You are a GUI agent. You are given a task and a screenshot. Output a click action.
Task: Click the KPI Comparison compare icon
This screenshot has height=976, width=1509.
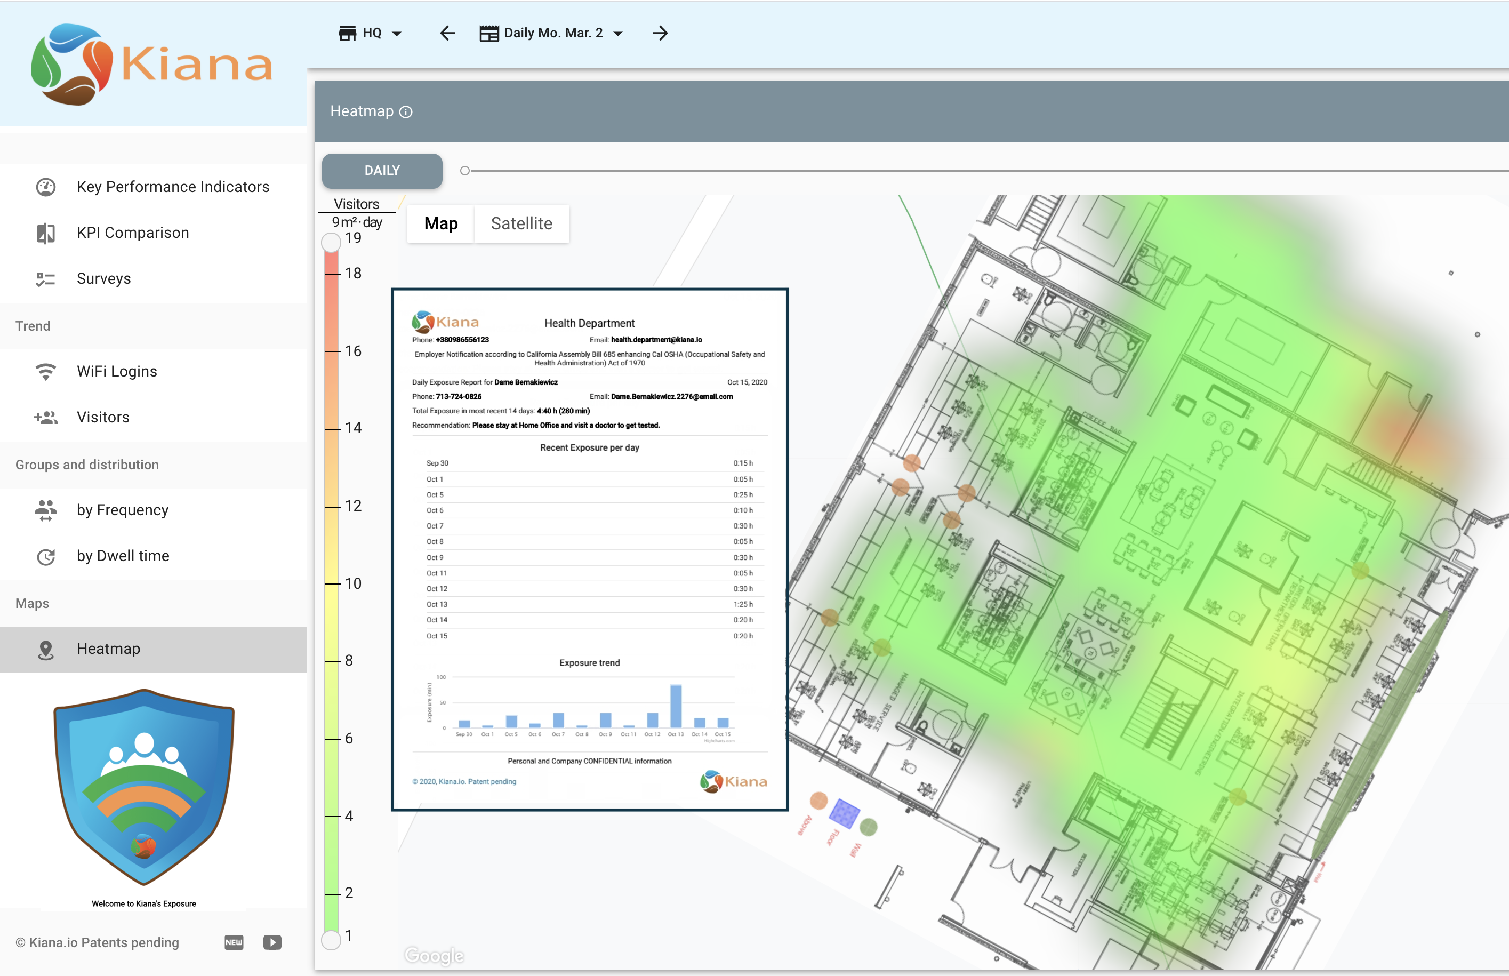point(46,233)
